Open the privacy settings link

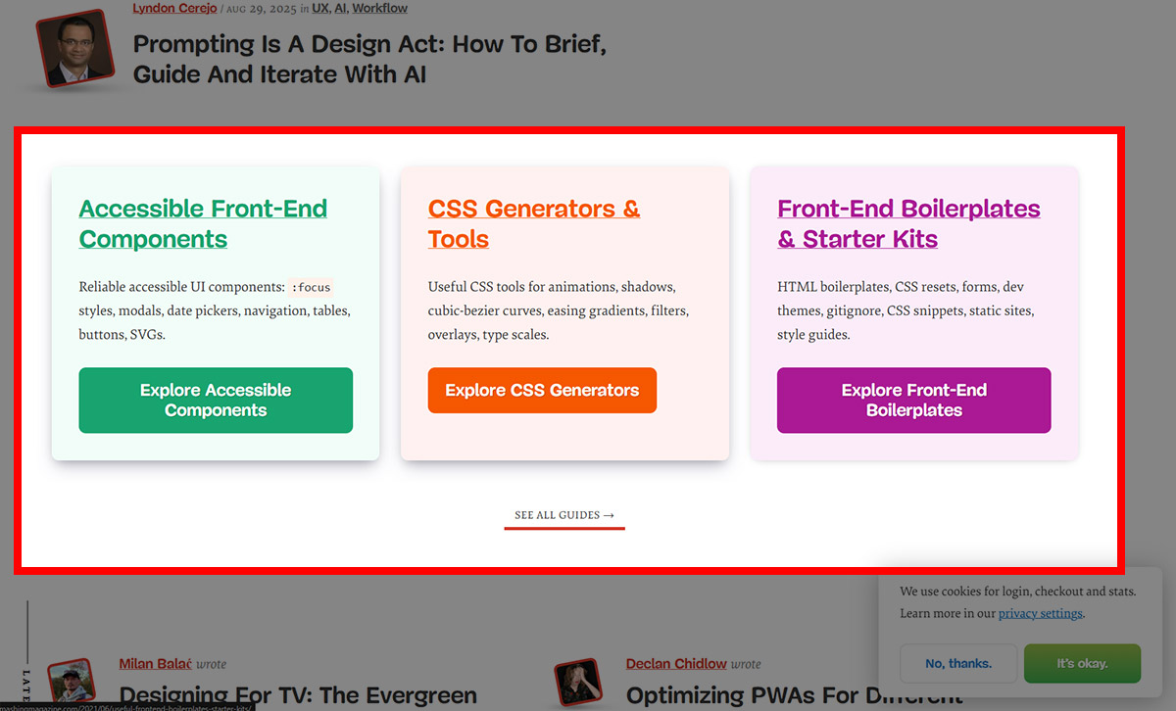(x=1041, y=613)
